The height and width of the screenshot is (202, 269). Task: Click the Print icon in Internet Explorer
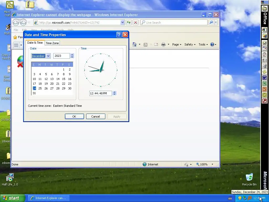(x=163, y=44)
